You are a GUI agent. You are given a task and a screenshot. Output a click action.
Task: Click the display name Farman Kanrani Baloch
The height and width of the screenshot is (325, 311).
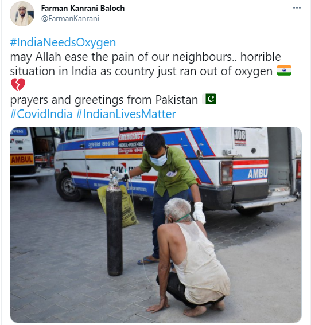coord(83,8)
